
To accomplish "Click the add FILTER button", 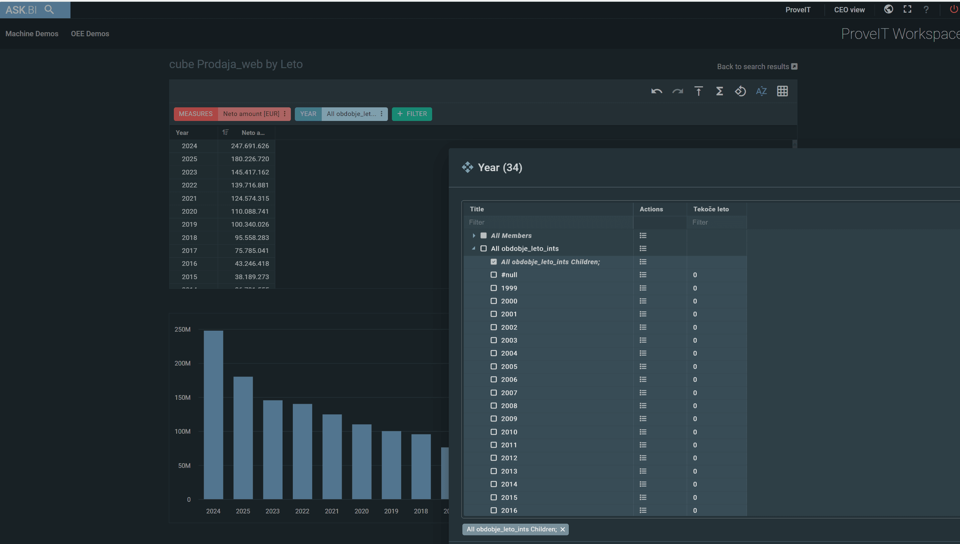I will pyautogui.click(x=412, y=114).
